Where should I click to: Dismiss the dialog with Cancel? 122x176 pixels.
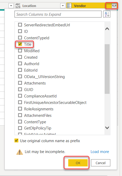point(101,163)
